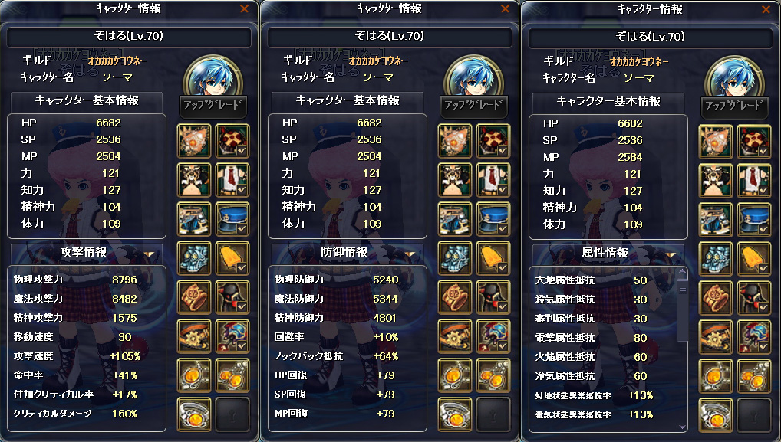Open the 防御情報 dropdown arrow
781x442 pixels.
click(x=410, y=254)
